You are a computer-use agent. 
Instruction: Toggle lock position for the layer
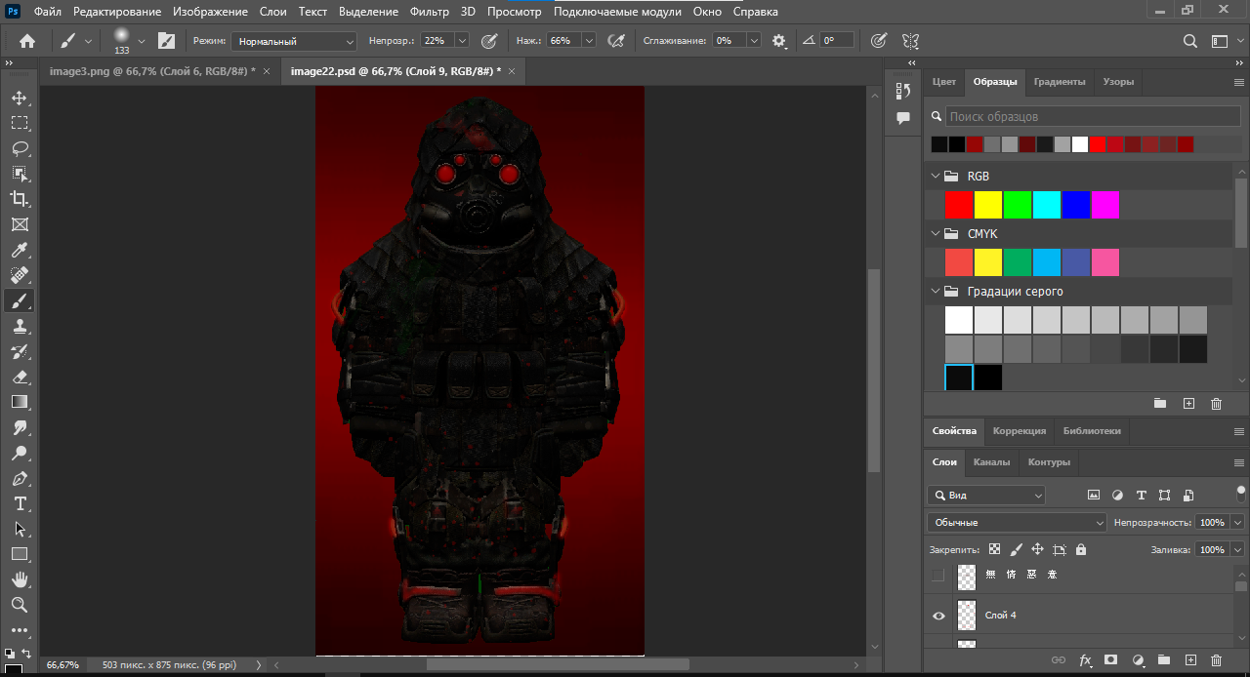pyautogui.click(x=1037, y=549)
